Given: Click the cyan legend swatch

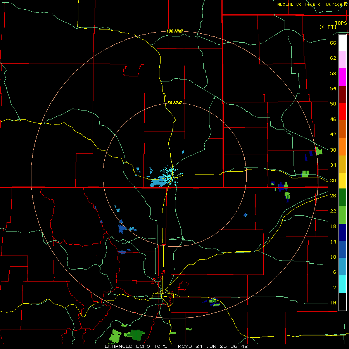Looking at the screenshot, I should 342,284.
